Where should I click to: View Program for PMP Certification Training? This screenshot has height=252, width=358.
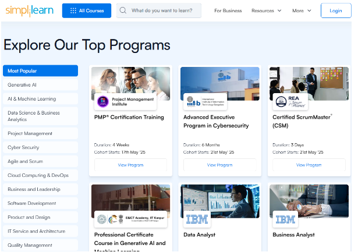tap(130, 165)
